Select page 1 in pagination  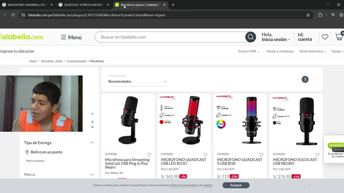pyautogui.click(x=305, y=79)
